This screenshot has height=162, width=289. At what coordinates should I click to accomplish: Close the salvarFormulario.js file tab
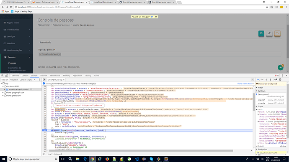click(x=64, y=80)
